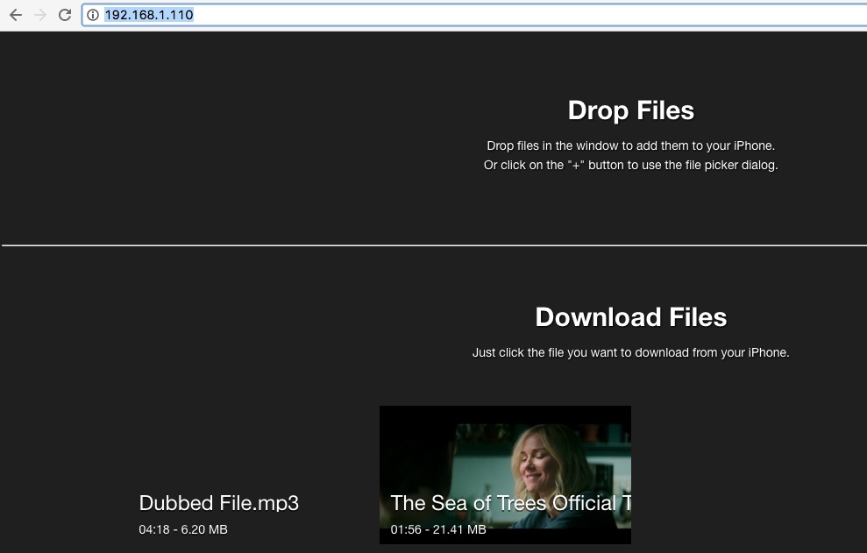867x553 pixels.
Task: Reload the page with the refresh icon
Action: point(64,15)
